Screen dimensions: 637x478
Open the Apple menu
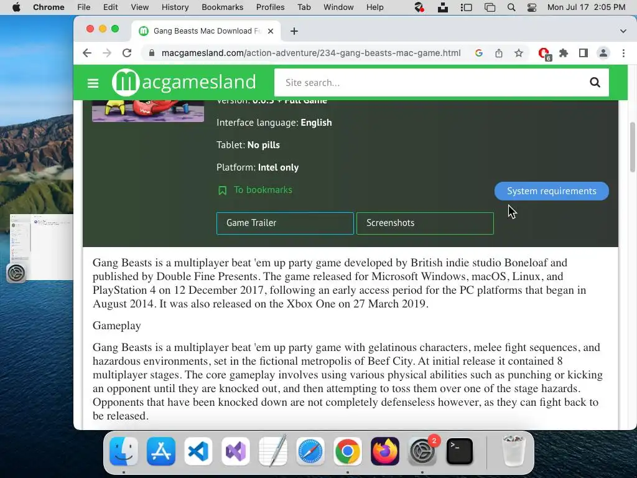pyautogui.click(x=16, y=7)
